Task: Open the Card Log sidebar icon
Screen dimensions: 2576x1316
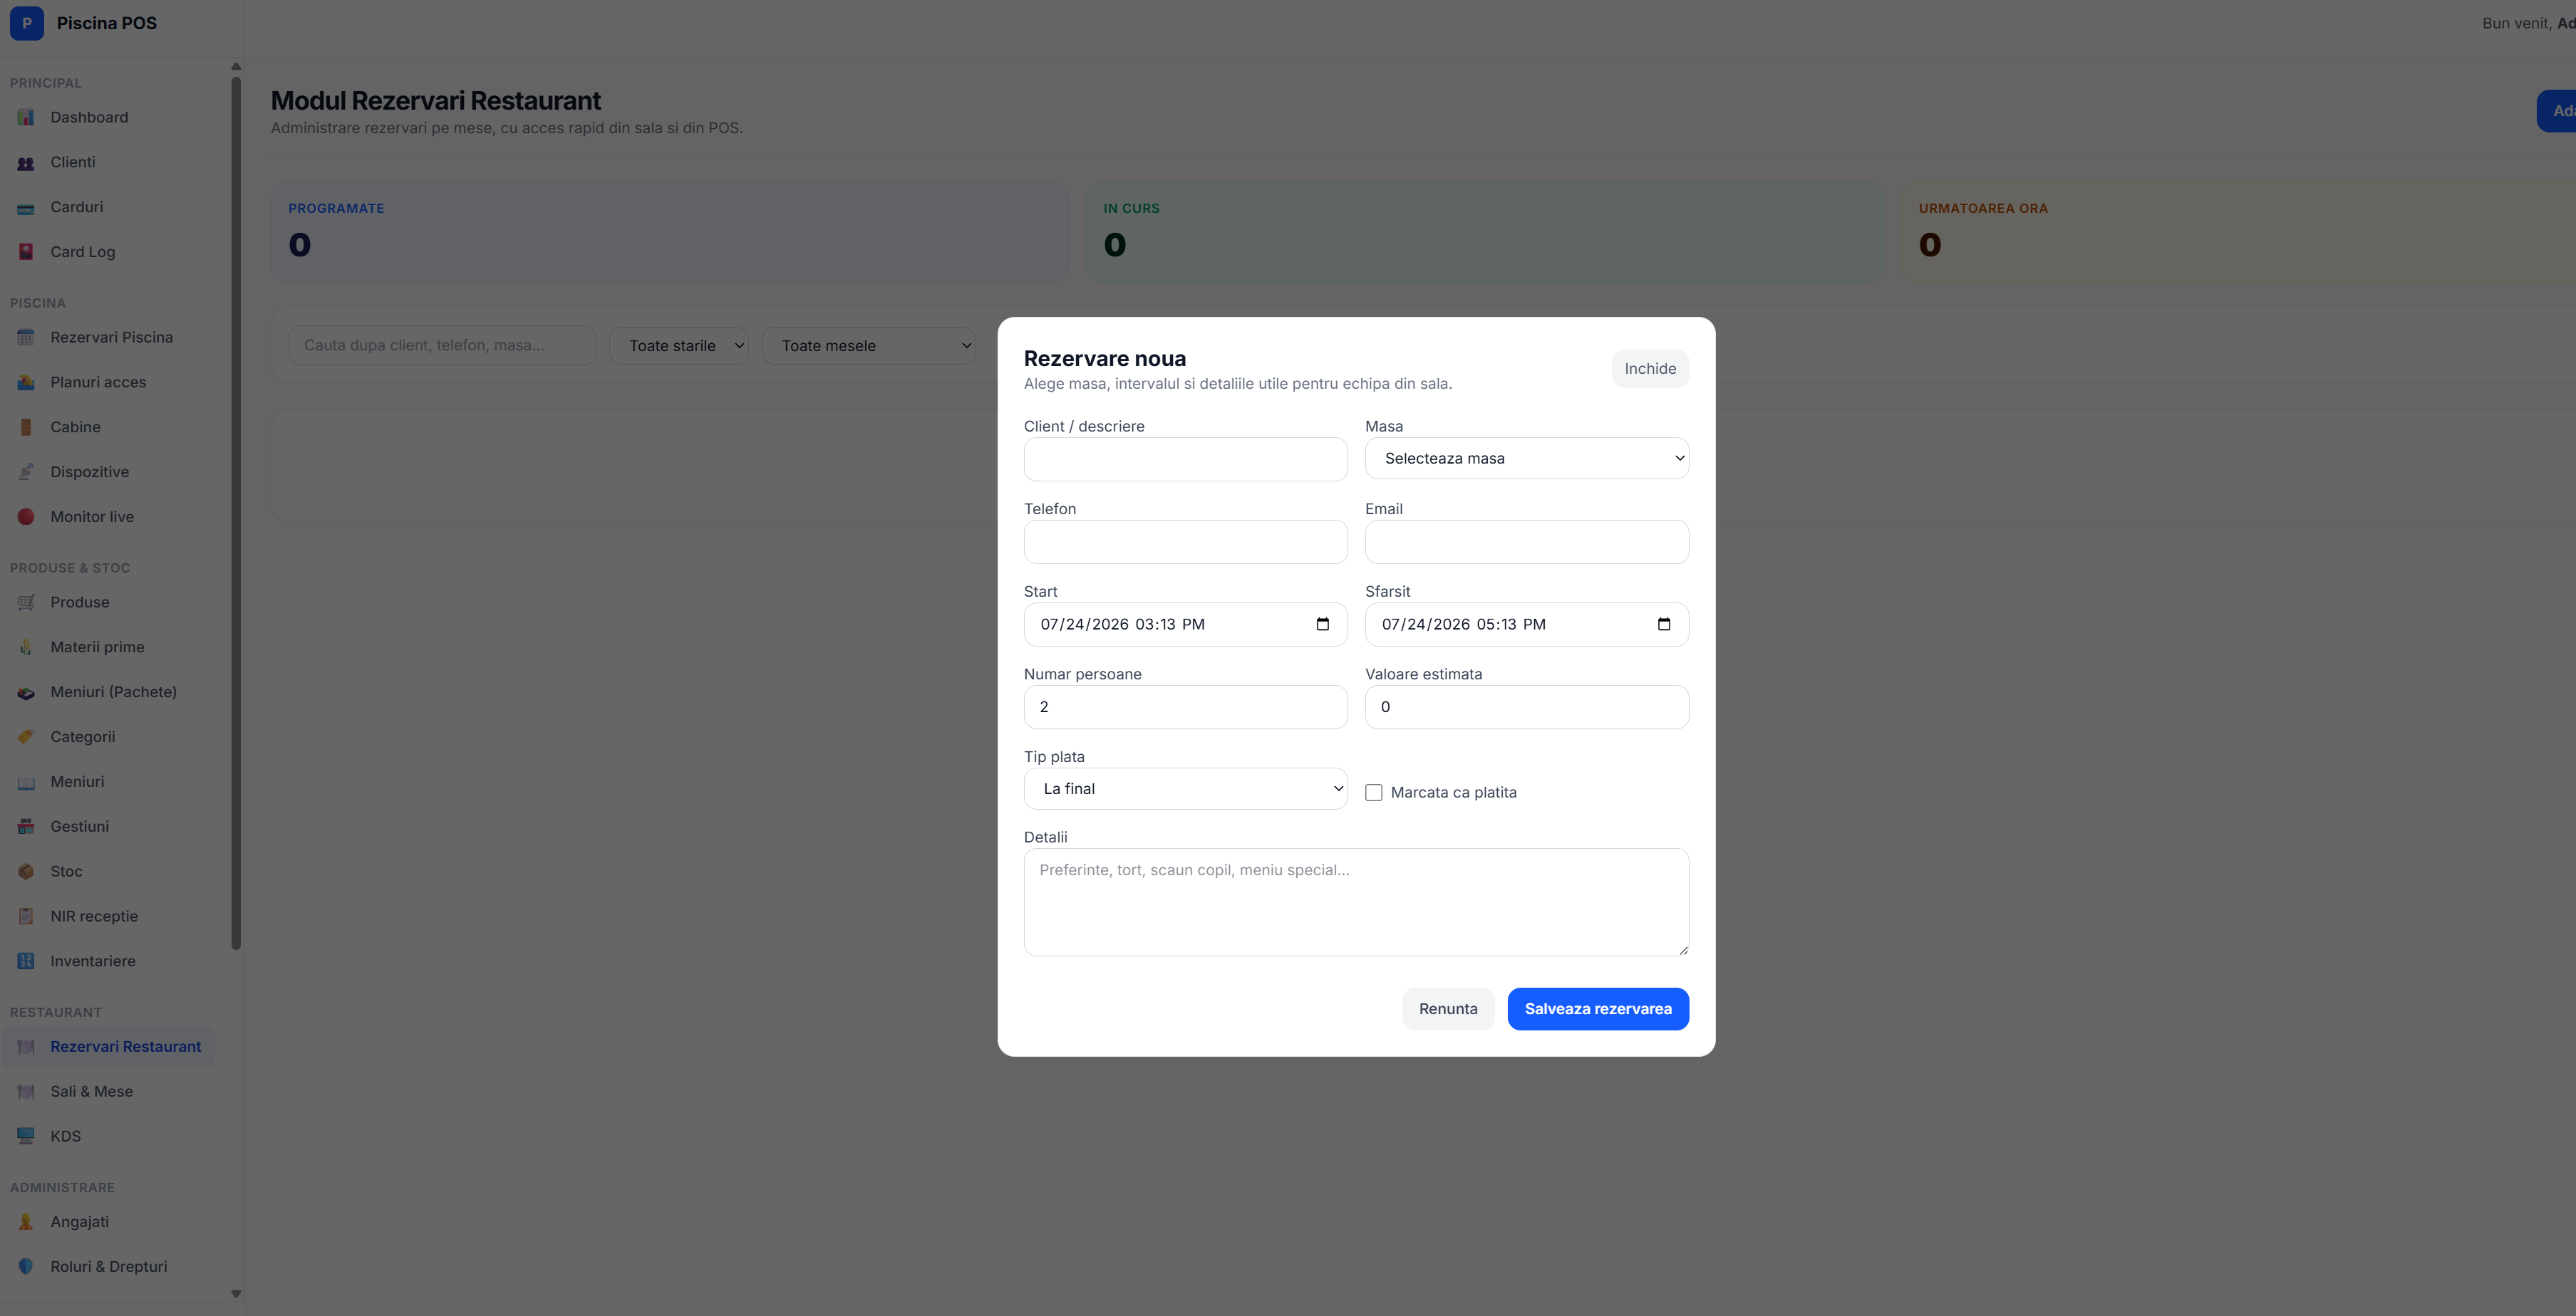Action: coord(26,253)
